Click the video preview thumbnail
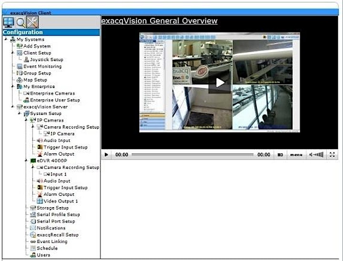 click(x=220, y=82)
